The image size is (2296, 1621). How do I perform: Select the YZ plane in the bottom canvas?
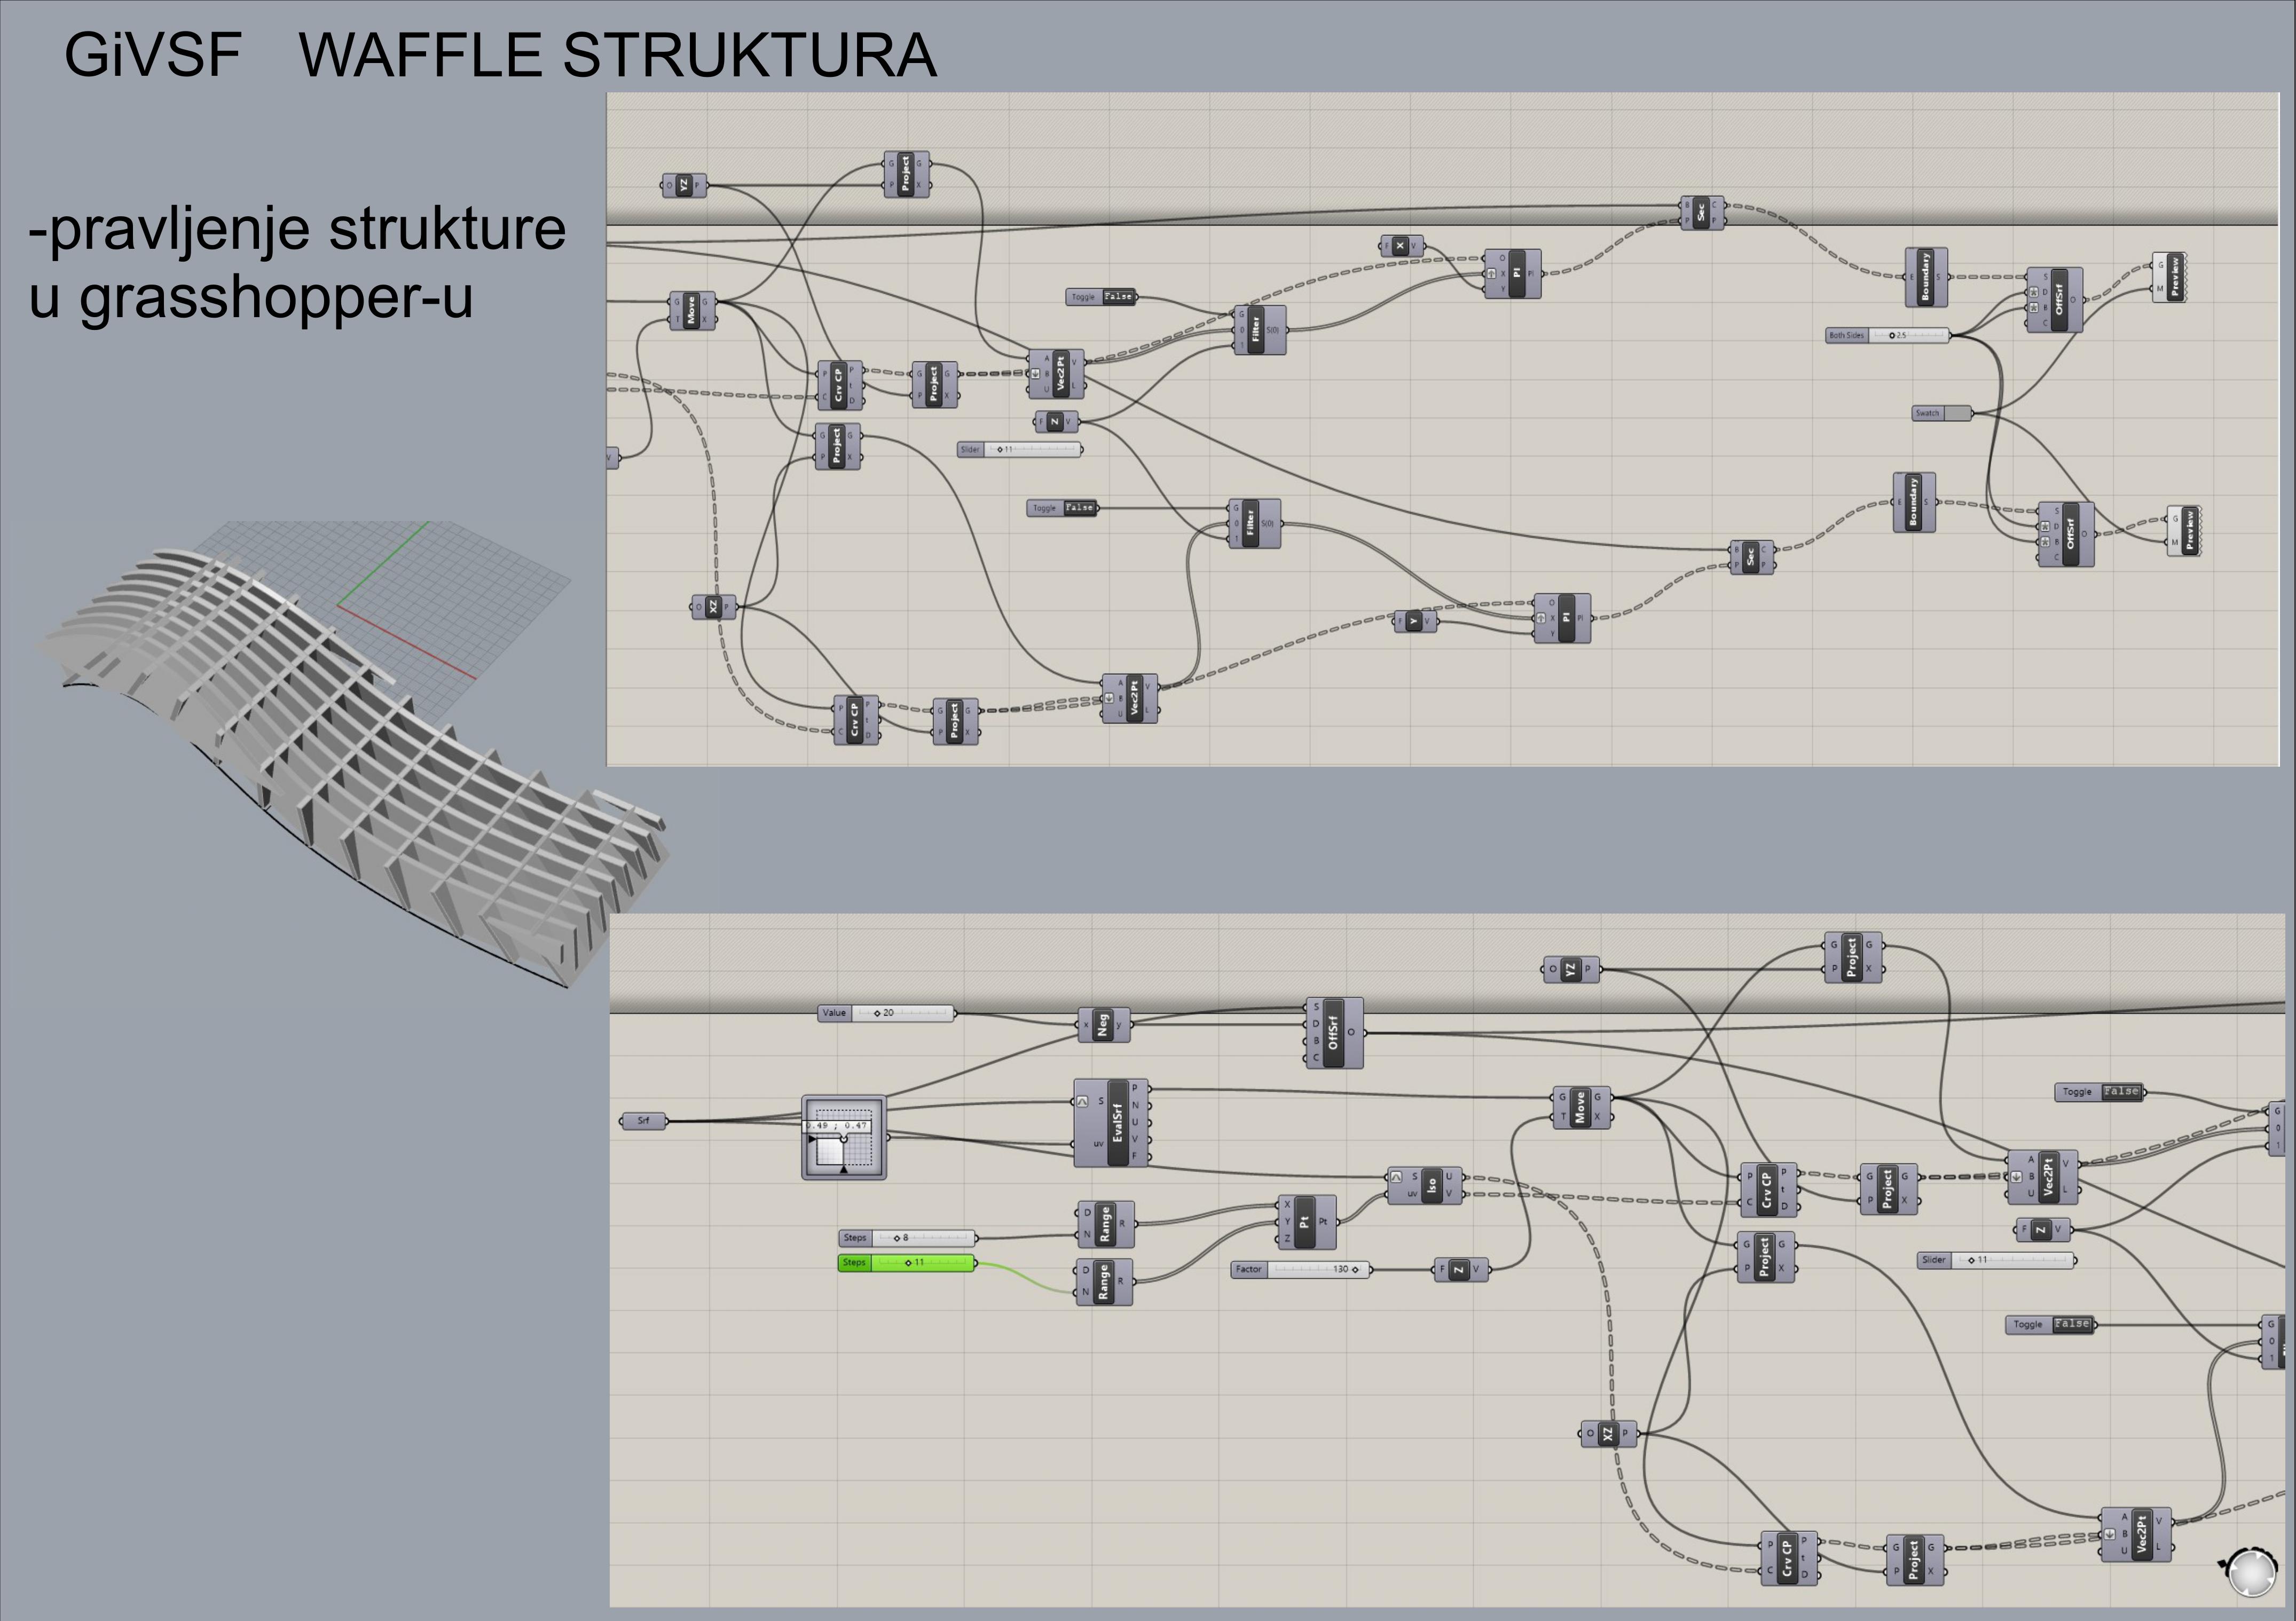(1571, 969)
